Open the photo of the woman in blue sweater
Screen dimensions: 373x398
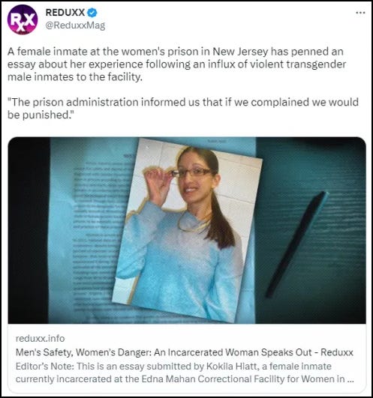tap(188, 229)
